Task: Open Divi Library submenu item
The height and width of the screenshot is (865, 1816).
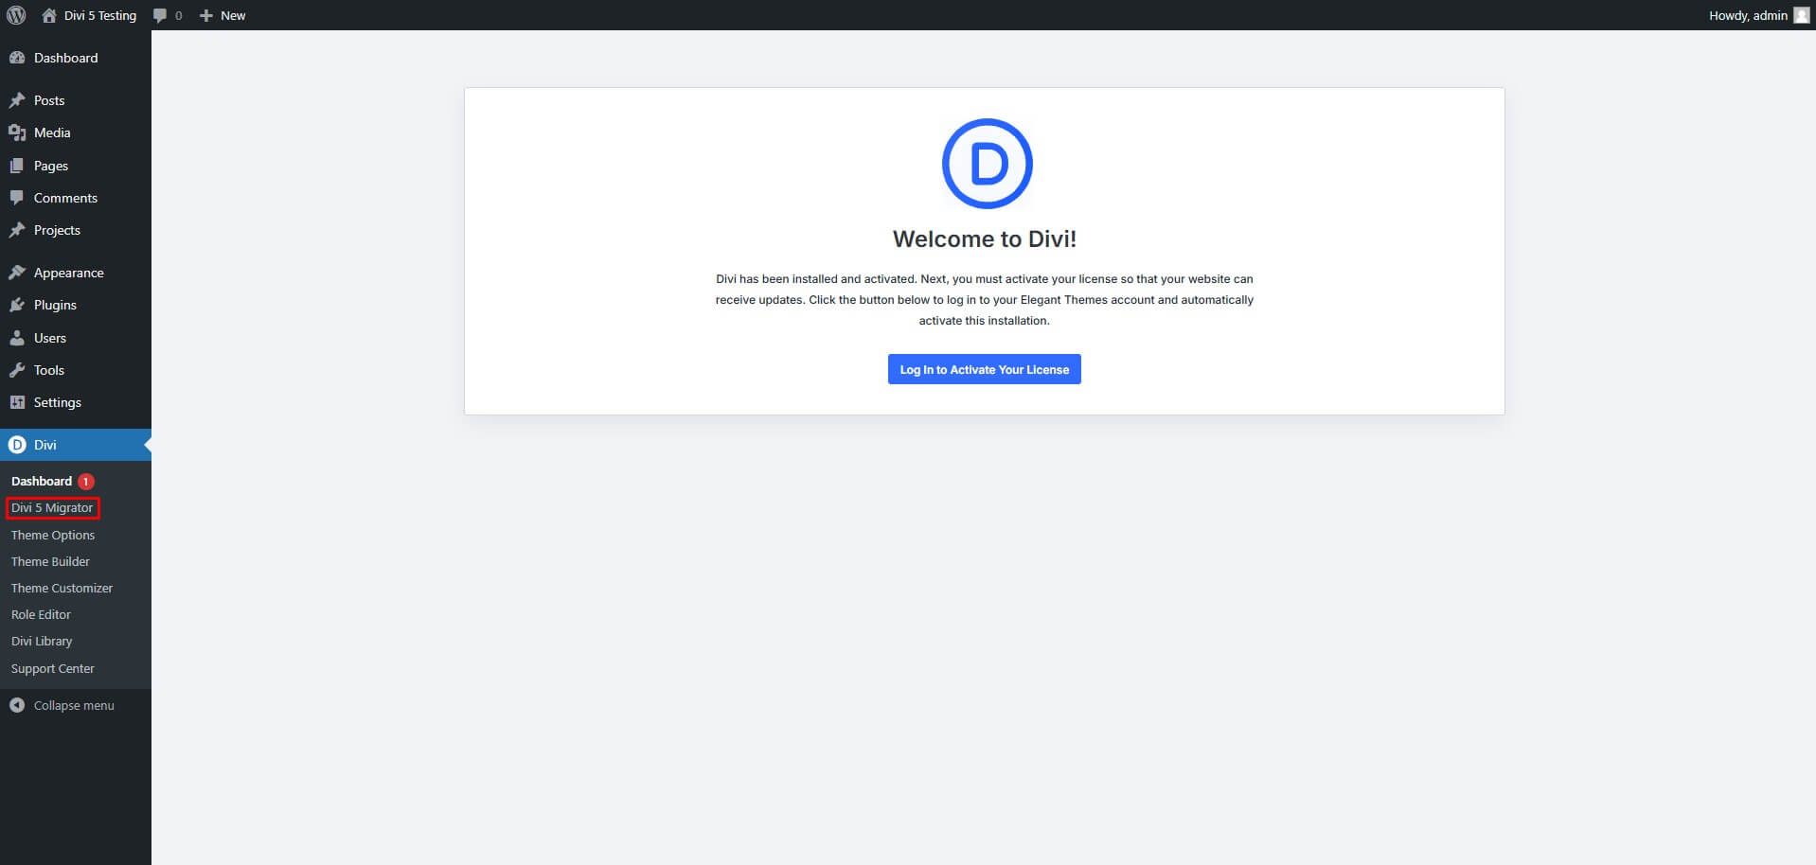Action: coord(42,641)
